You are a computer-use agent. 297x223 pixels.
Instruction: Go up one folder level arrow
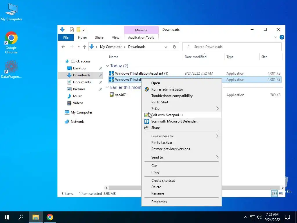(x=85, y=47)
